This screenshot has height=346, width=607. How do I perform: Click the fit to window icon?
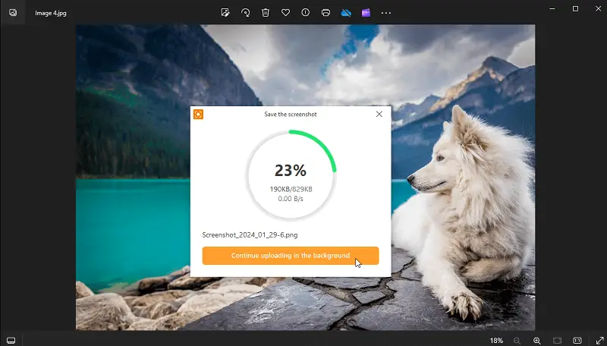point(557,341)
